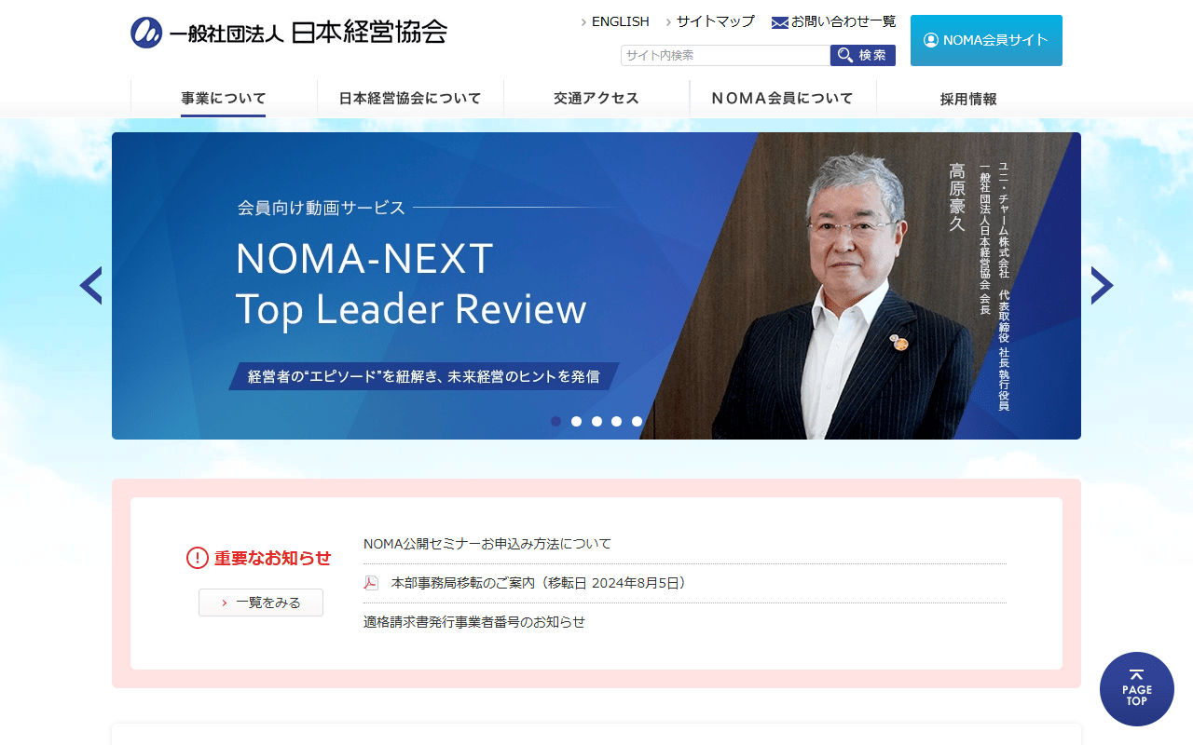Select the fourth carousel dot

(x=617, y=421)
